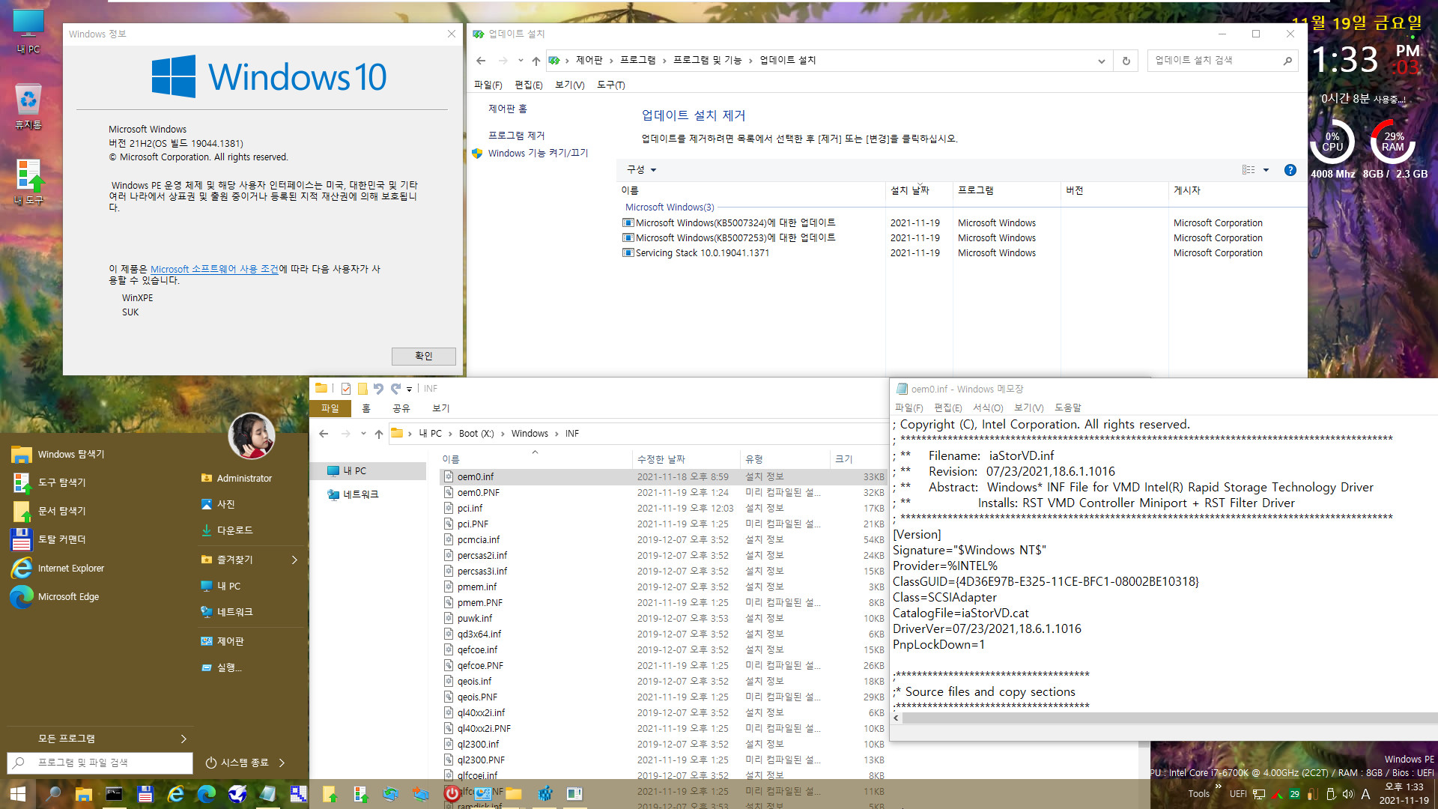Open 서식(O) menu in Notepad
Viewport: 1438px width, 809px height.
click(988, 407)
